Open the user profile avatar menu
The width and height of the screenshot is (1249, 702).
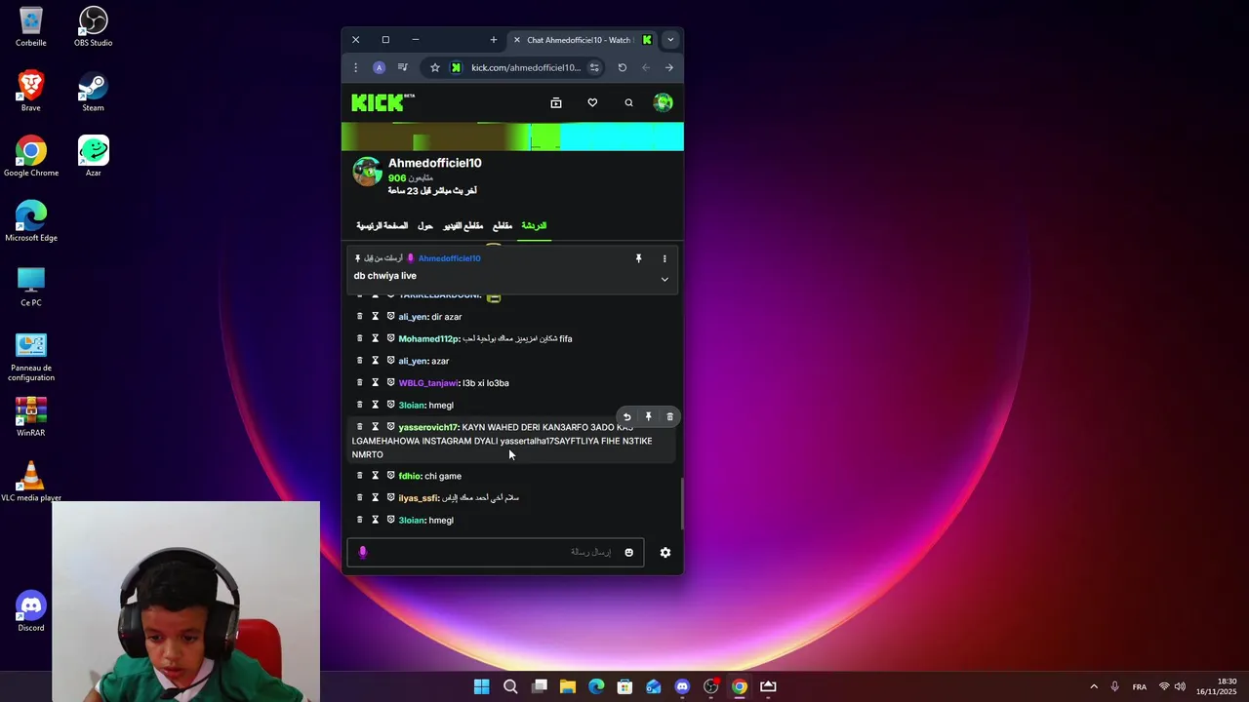click(x=663, y=102)
